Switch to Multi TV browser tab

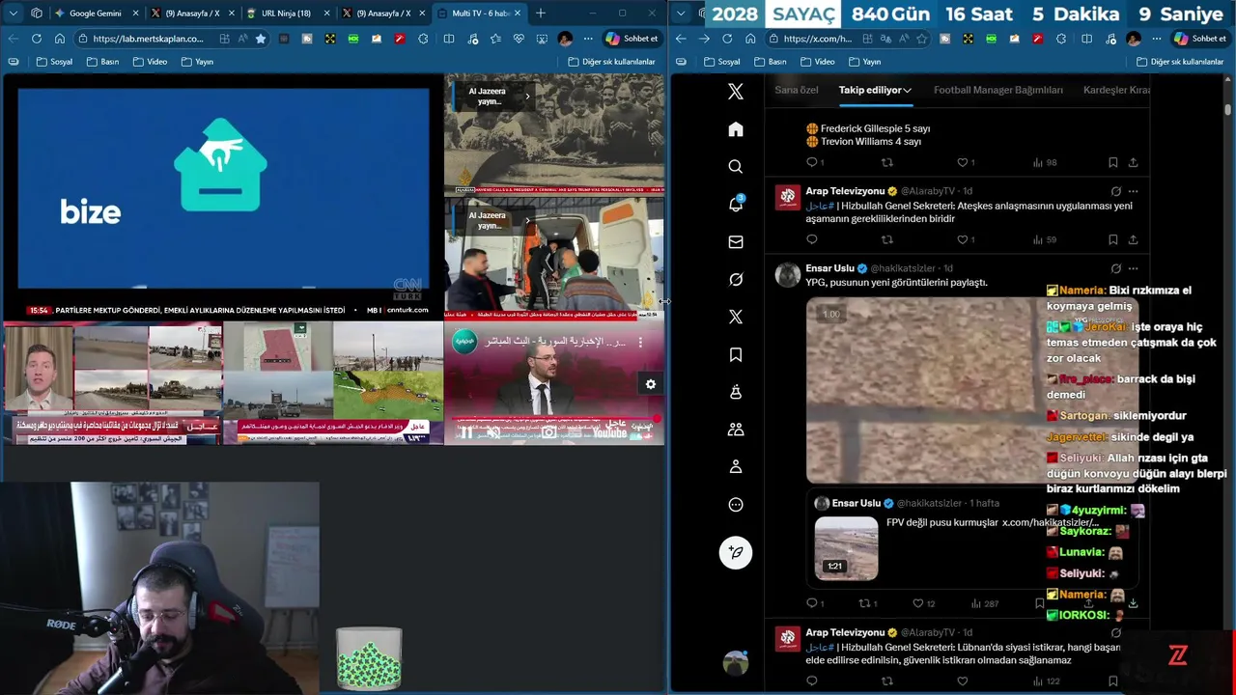click(479, 13)
